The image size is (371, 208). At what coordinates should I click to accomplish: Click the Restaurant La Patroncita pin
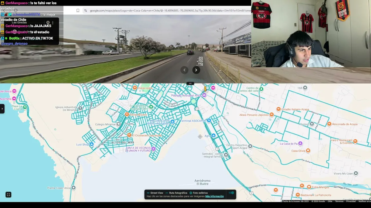click(298, 195)
